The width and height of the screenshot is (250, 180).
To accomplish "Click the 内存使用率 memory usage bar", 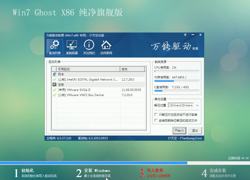I will coord(177,81).
